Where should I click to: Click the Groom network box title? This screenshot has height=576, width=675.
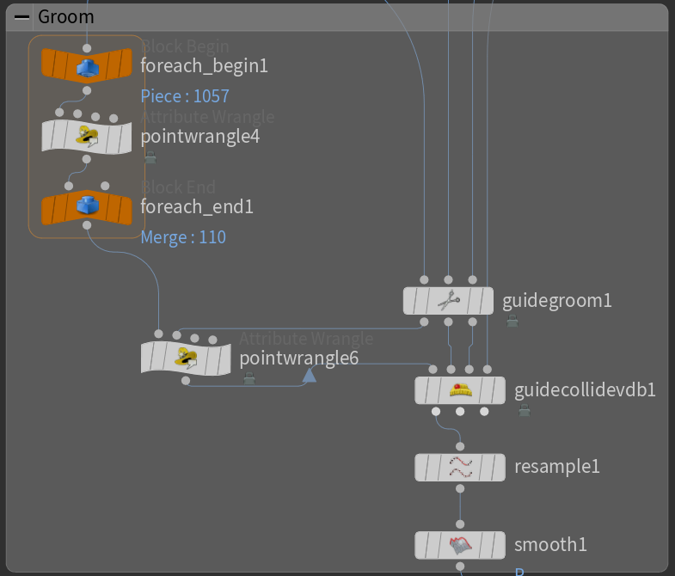click(x=66, y=17)
